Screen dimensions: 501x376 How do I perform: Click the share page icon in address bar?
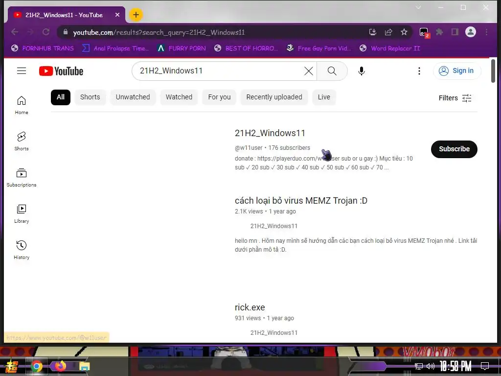[x=388, y=32]
